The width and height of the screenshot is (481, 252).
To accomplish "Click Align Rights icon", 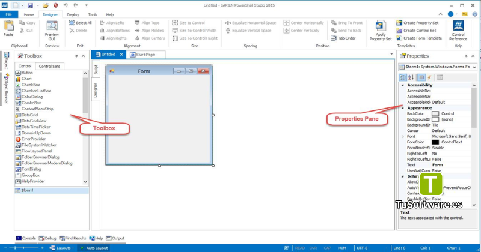I will (x=102, y=38).
